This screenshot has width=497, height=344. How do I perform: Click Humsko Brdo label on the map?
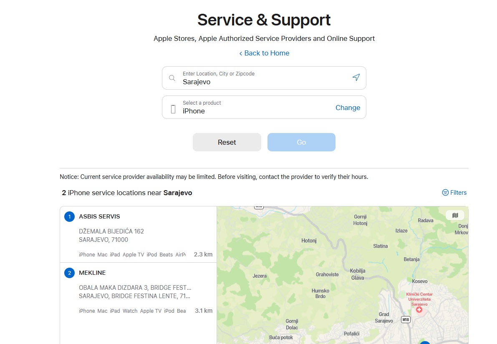tap(320, 294)
